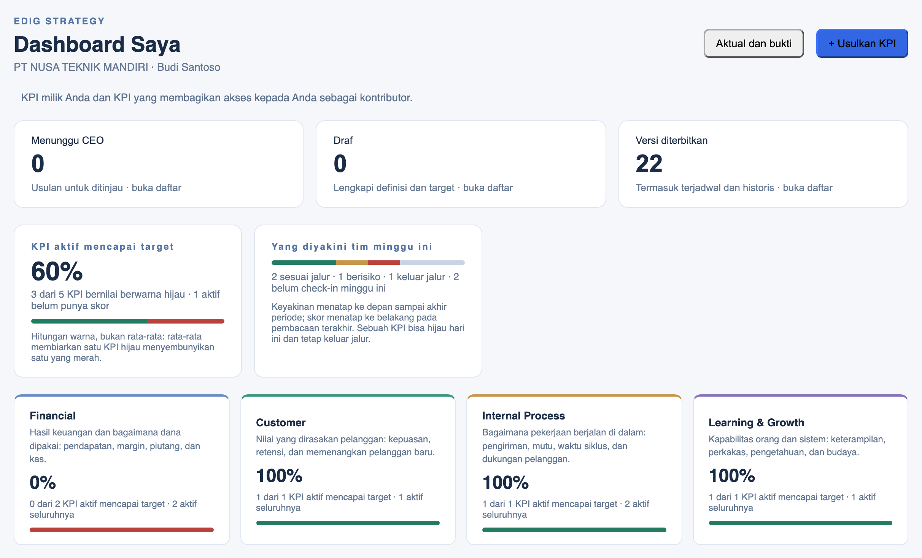Click the Dashboard Saya heading

(x=97, y=44)
